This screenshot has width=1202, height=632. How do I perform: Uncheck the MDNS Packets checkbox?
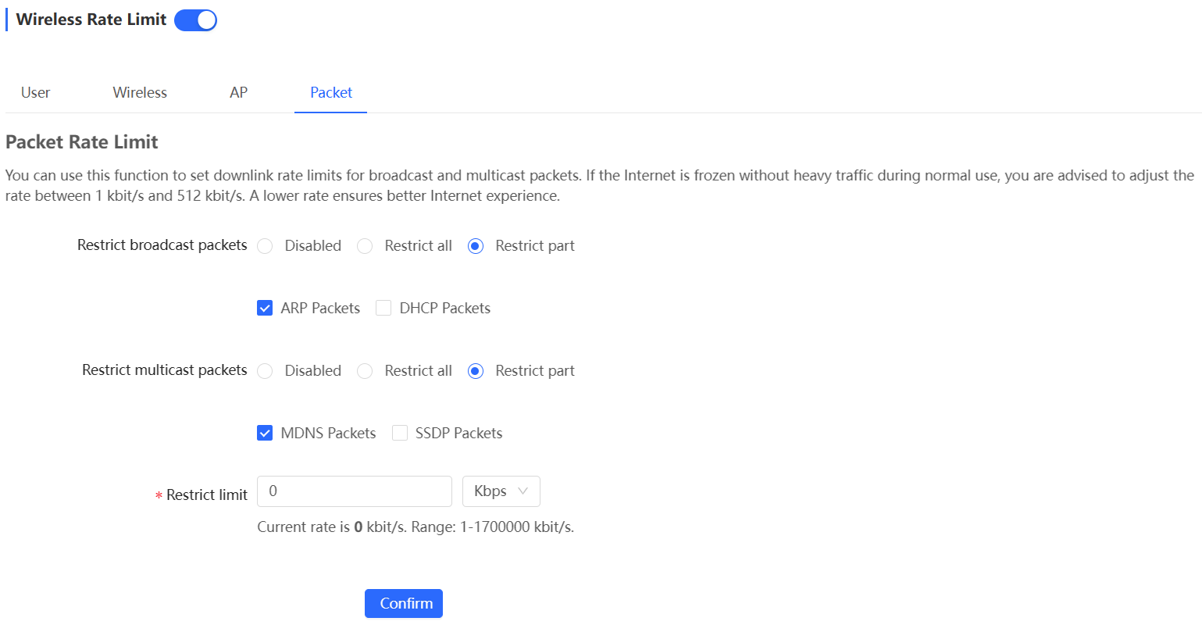click(265, 432)
